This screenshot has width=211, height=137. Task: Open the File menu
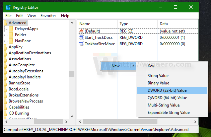[8, 16]
